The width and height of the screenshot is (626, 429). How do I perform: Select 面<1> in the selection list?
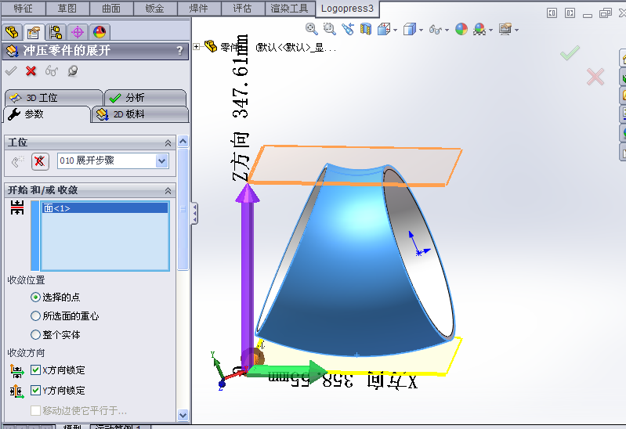tap(105, 208)
